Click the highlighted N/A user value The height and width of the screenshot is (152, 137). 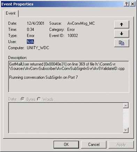coord(30,41)
